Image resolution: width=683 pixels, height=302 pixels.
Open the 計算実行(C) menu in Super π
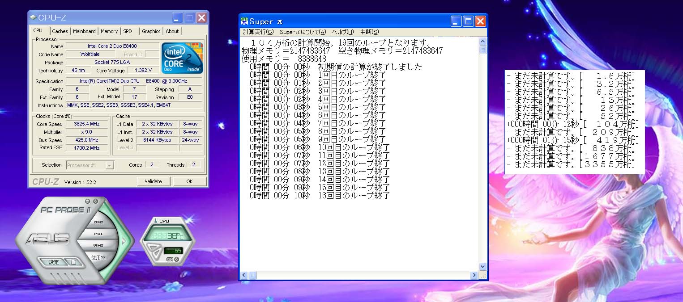258,32
